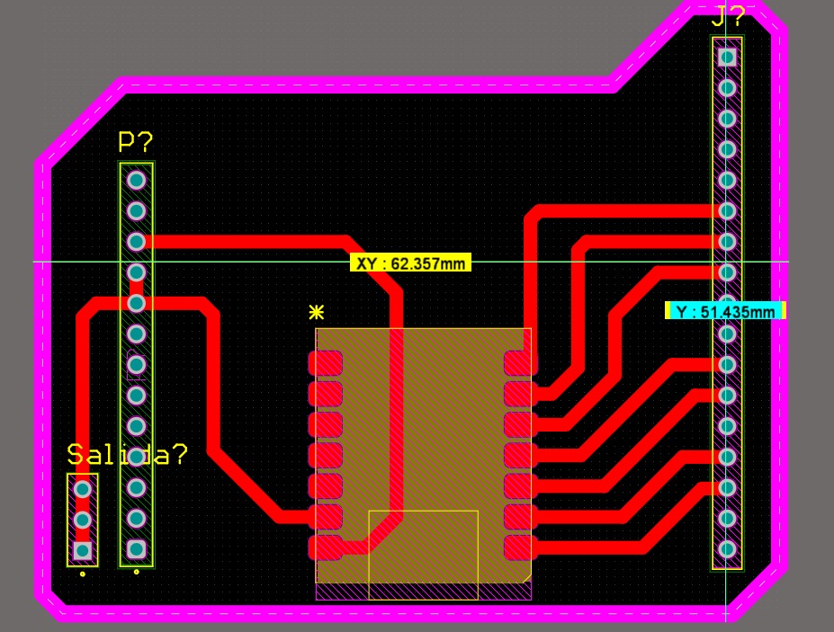Select the topmost pad of the J? header
Screen dimensions: 834x632
tap(726, 58)
